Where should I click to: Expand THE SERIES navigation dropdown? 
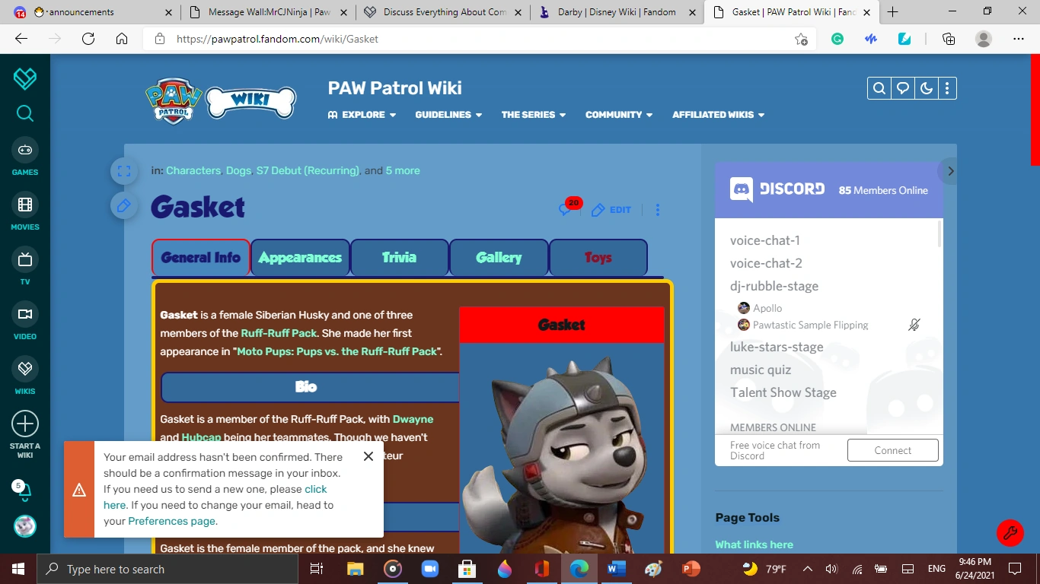pos(533,115)
